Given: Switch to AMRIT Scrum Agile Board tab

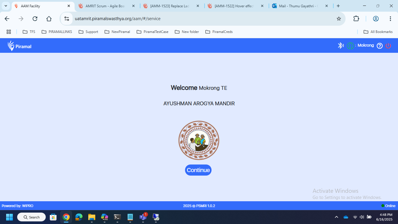Looking at the screenshot, I should coord(106,6).
